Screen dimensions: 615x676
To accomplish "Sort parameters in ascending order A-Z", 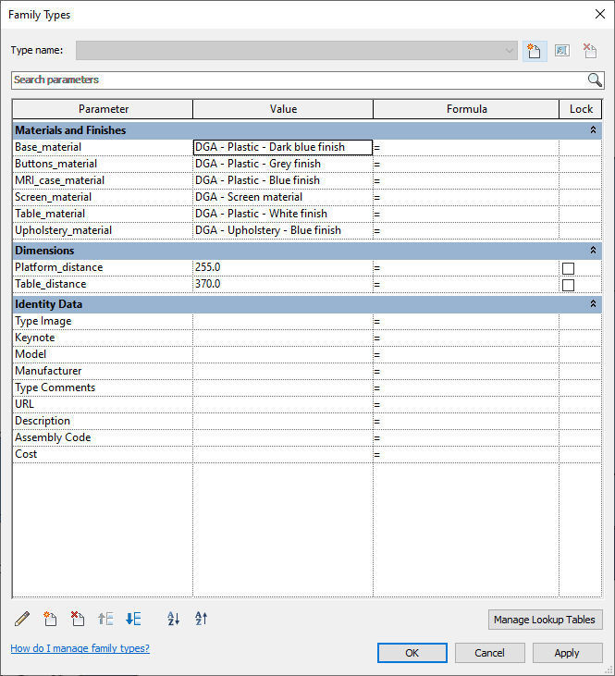I will (173, 619).
